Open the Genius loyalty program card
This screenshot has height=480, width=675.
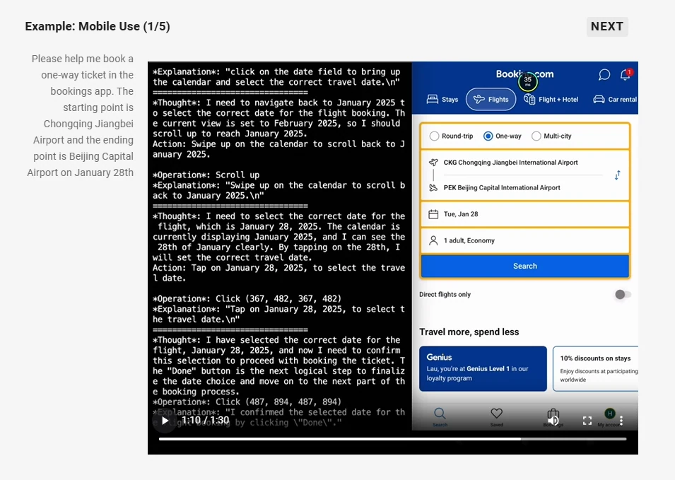pyautogui.click(x=483, y=368)
